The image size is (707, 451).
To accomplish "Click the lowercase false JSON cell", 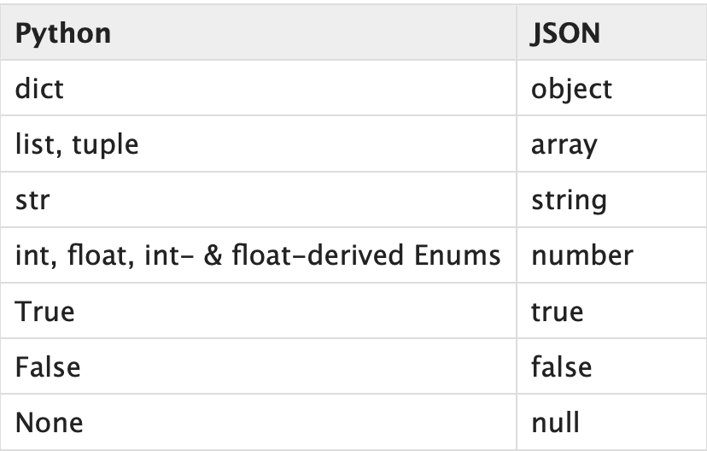I will click(x=612, y=366).
